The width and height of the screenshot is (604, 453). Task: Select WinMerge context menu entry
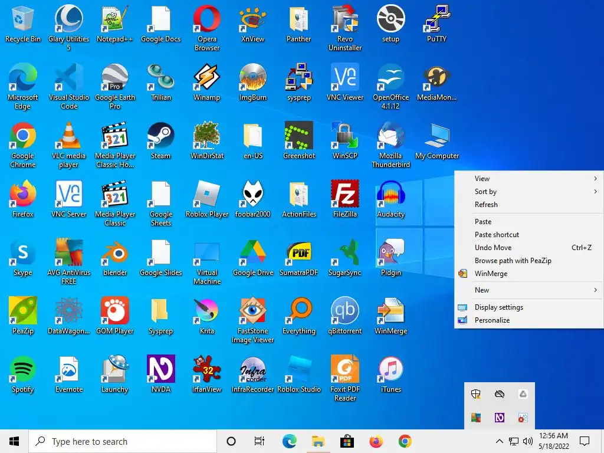(x=529, y=274)
